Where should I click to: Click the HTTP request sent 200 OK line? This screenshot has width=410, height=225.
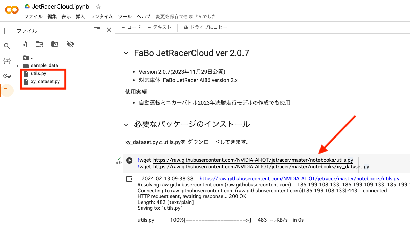point(192,196)
